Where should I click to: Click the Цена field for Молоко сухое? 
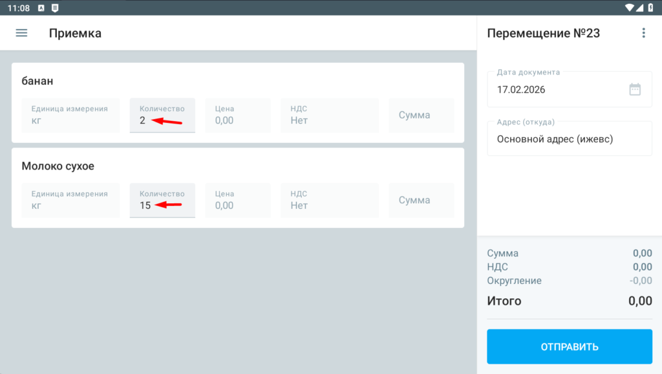(x=237, y=200)
